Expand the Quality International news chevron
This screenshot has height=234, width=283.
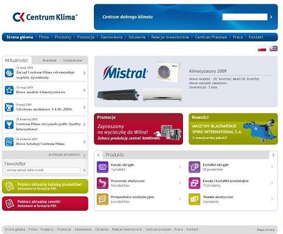click(84, 124)
